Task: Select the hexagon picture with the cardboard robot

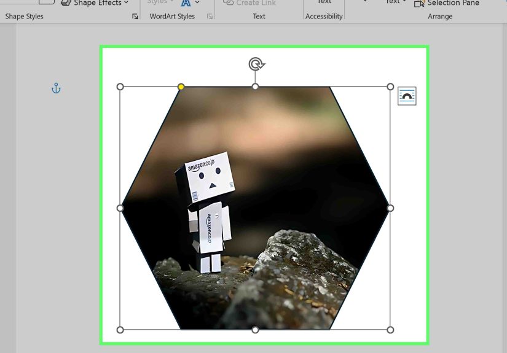Action: point(256,207)
